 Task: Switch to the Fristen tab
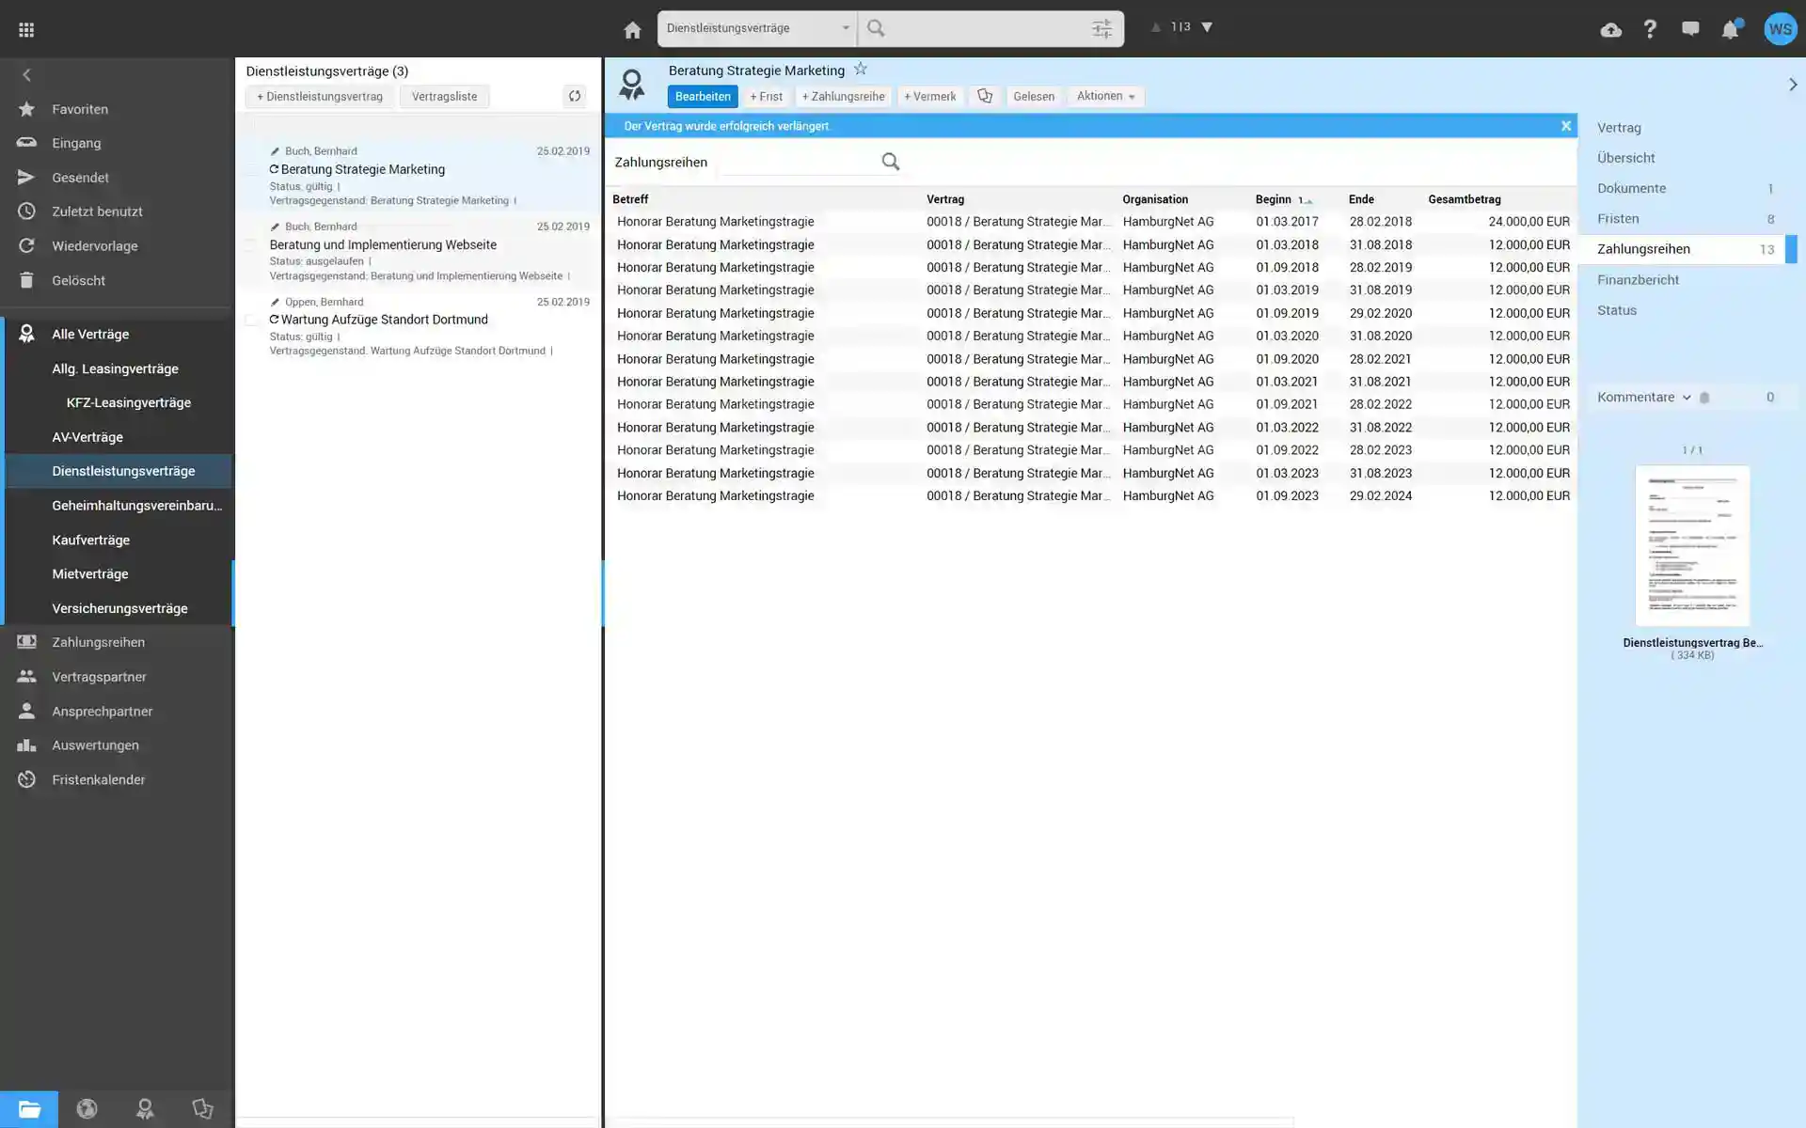tap(1618, 218)
